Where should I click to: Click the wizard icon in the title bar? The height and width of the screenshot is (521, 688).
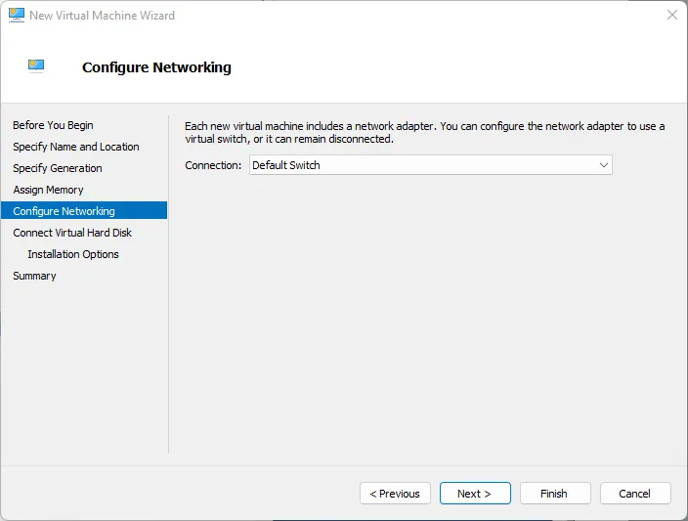(16, 16)
